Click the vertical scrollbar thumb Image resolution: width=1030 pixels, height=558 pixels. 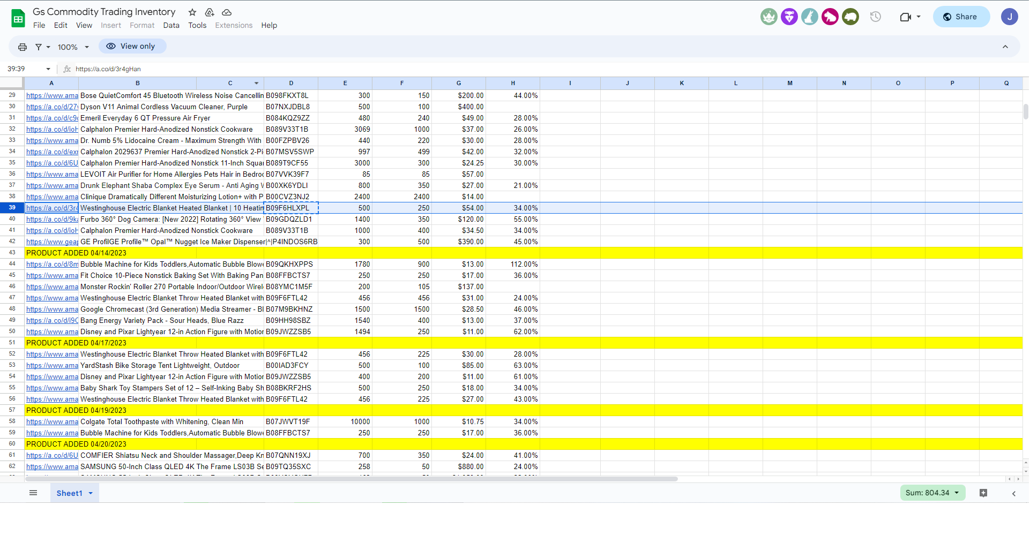point(1026,111)
